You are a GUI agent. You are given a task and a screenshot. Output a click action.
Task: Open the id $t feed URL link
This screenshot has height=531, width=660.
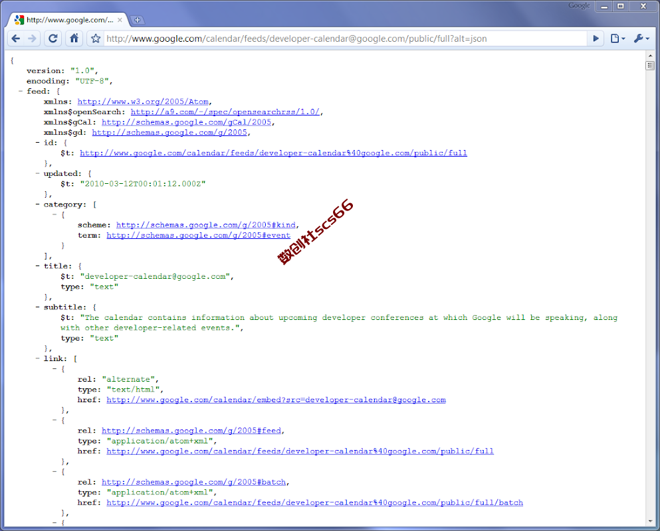coord(273,153)
